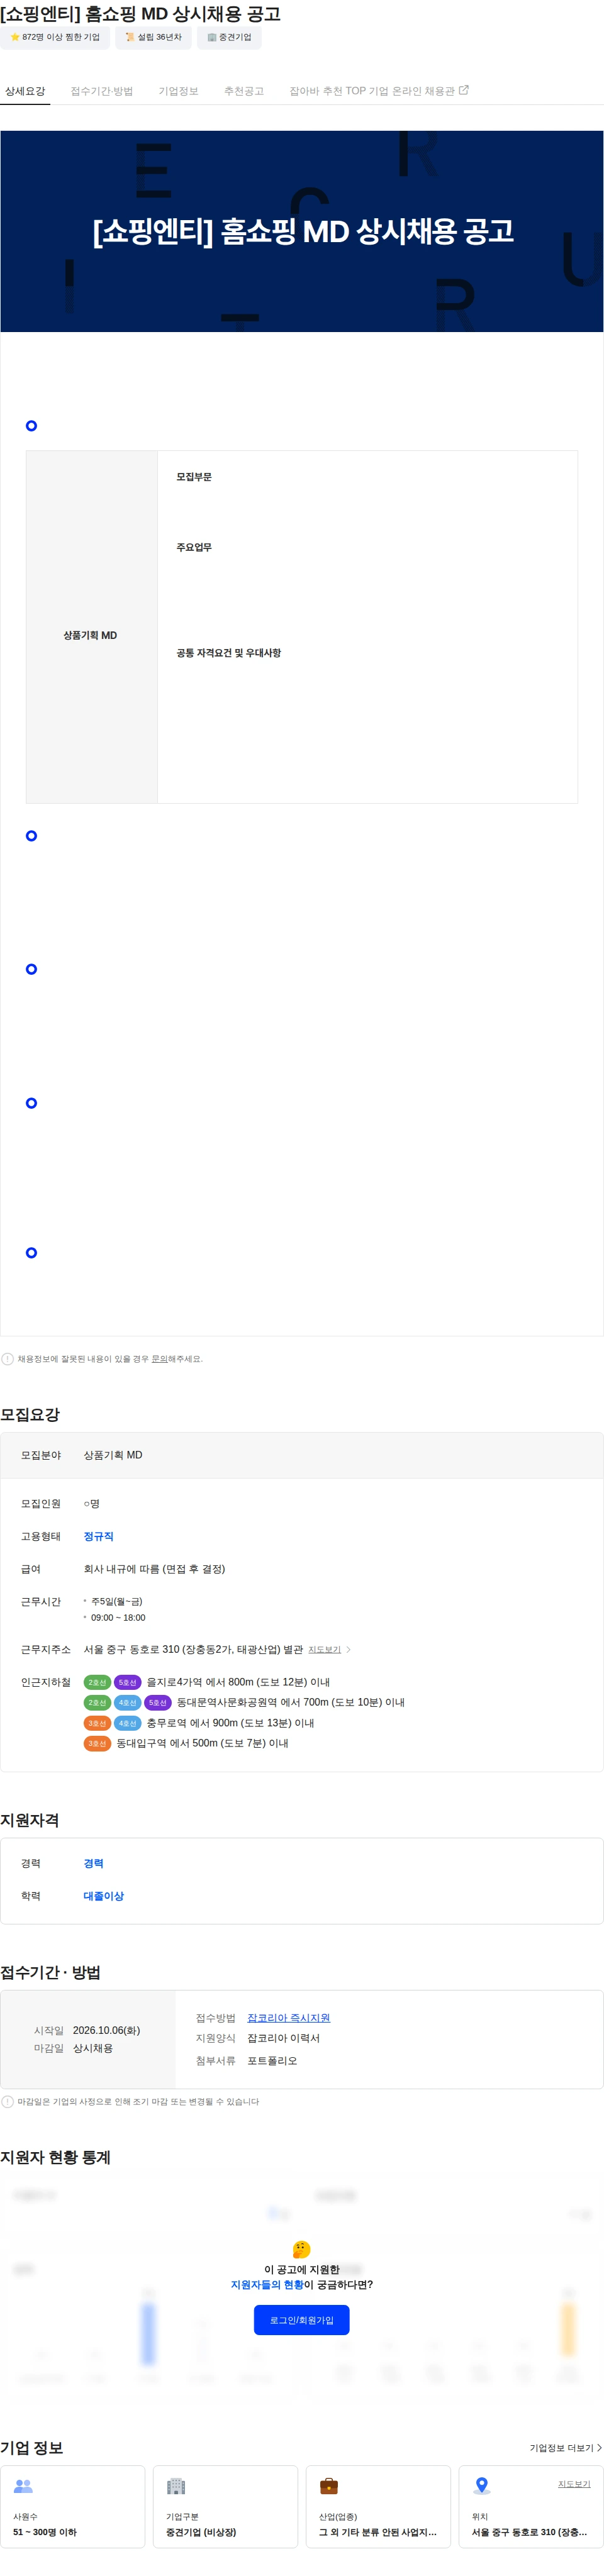Click the 중견기업 building badge icon
The image size is (604, 2576).
pyautogui.click(x=212, y=37)
